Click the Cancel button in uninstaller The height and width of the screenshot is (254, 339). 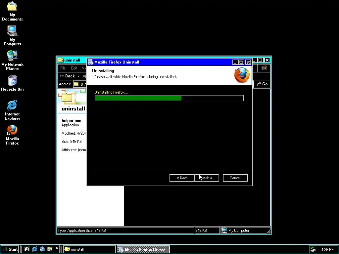pyautogui.click(x=235, y=178)
